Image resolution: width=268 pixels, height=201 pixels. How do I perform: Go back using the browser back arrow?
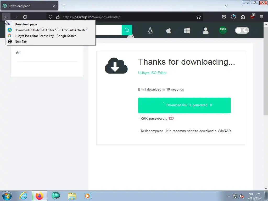6,17
